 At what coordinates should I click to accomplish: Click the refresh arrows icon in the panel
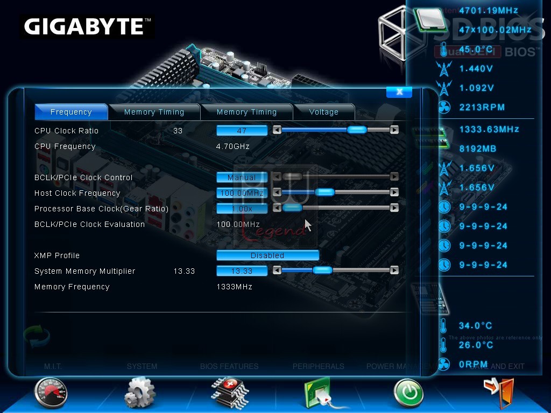(x=37, y=336)
